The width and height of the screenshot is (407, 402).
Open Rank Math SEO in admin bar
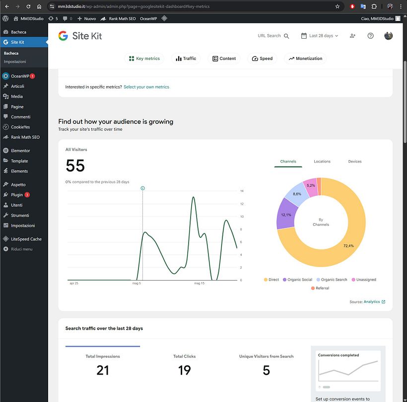[118, 18]
